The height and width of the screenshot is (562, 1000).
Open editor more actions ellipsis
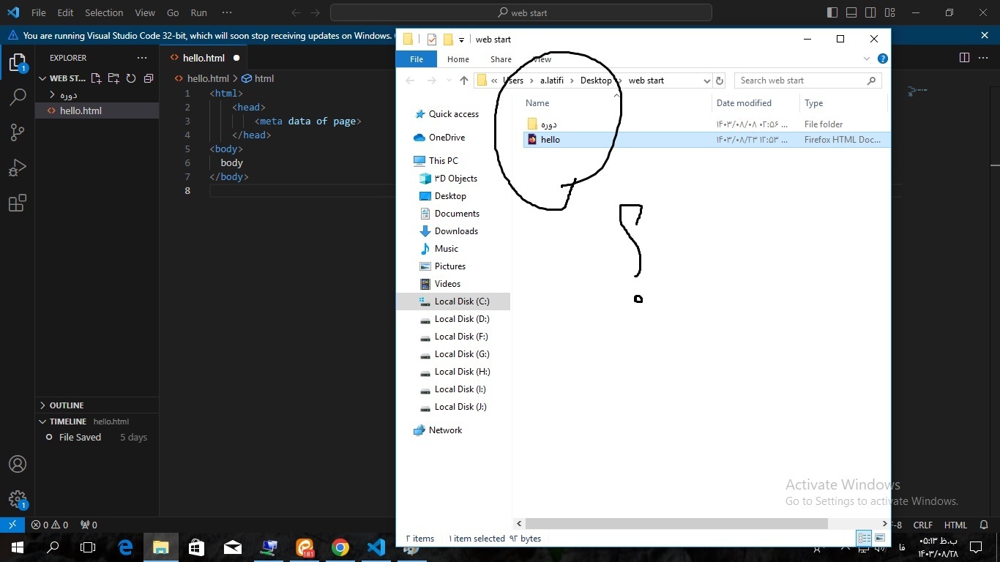[x=985, y=58]
